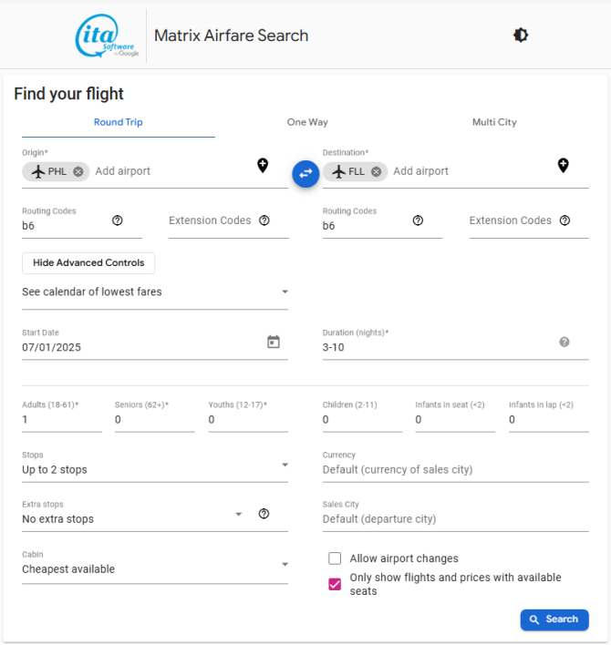
Task: Switch to the Multi City tab
Action: point(494,122)
